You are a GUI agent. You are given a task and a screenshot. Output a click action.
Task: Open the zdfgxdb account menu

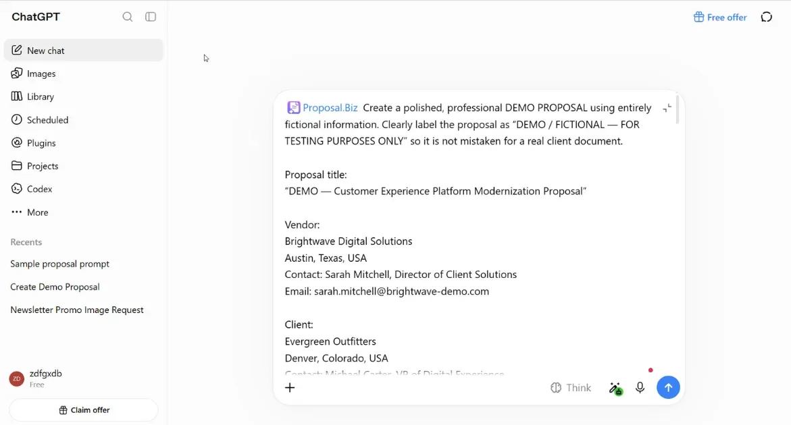pos(84,378)
